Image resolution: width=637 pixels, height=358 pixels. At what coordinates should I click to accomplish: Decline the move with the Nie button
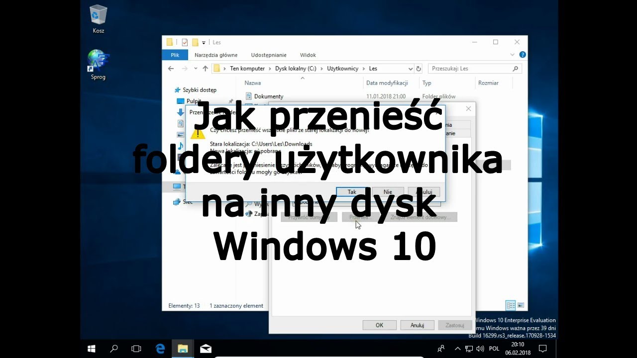(388, 192)
